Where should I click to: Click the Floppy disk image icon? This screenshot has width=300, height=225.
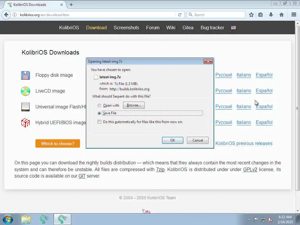tap(25, 75)
